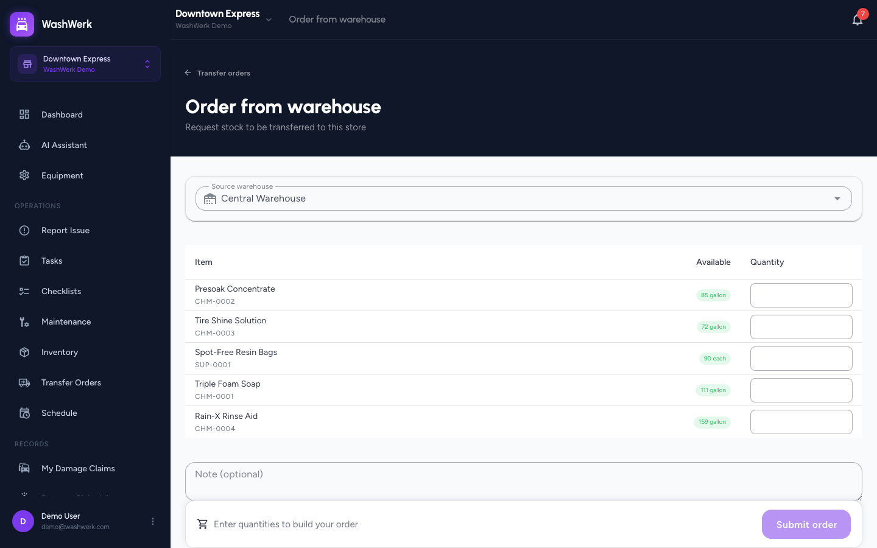This screenshot has height=548, width=877.
Task: Click Tire Shine Solution quantity field
Action: click(x=801, y=327)
